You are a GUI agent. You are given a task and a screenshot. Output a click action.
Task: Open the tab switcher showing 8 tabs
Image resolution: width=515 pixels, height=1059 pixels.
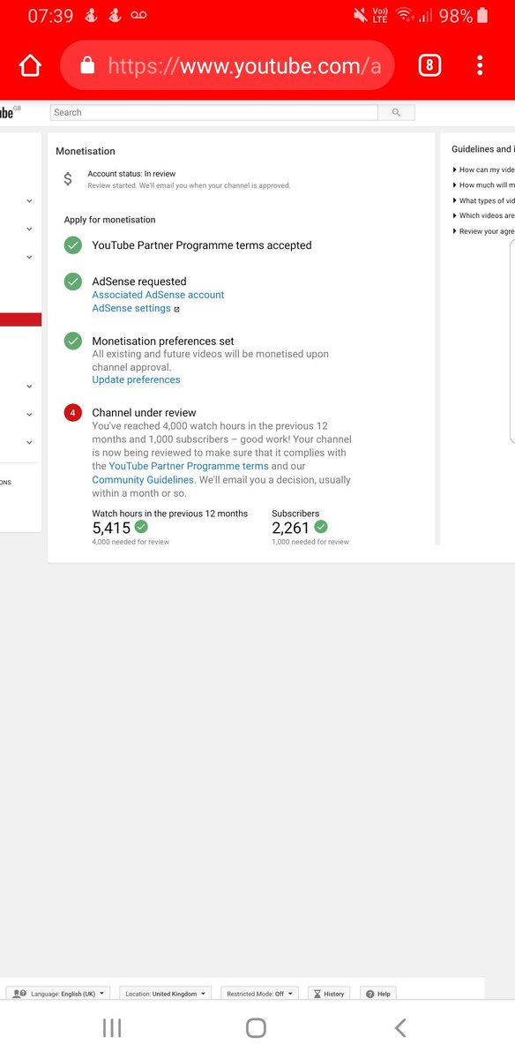(x=429, y=65)
